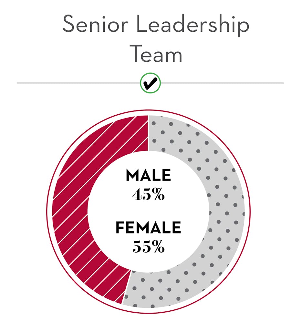Click the 45% value text
The image size is (302, 323).
[148, 194]
